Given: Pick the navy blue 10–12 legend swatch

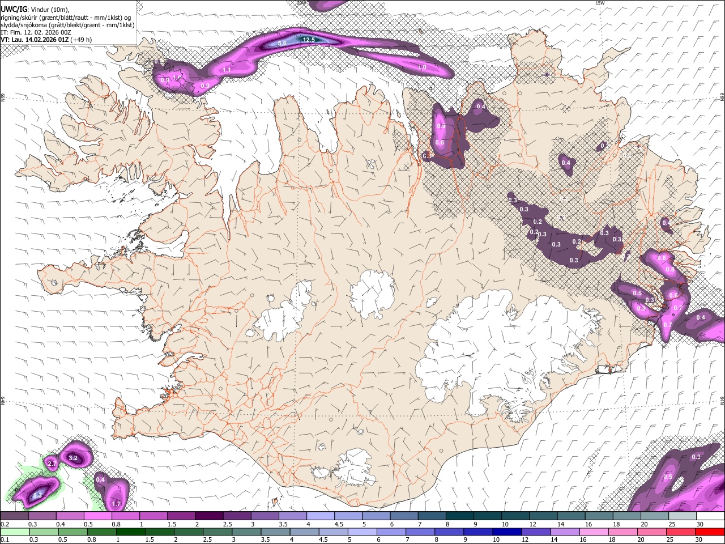Looking at the screenshot, I should click(x=507, y=532).
